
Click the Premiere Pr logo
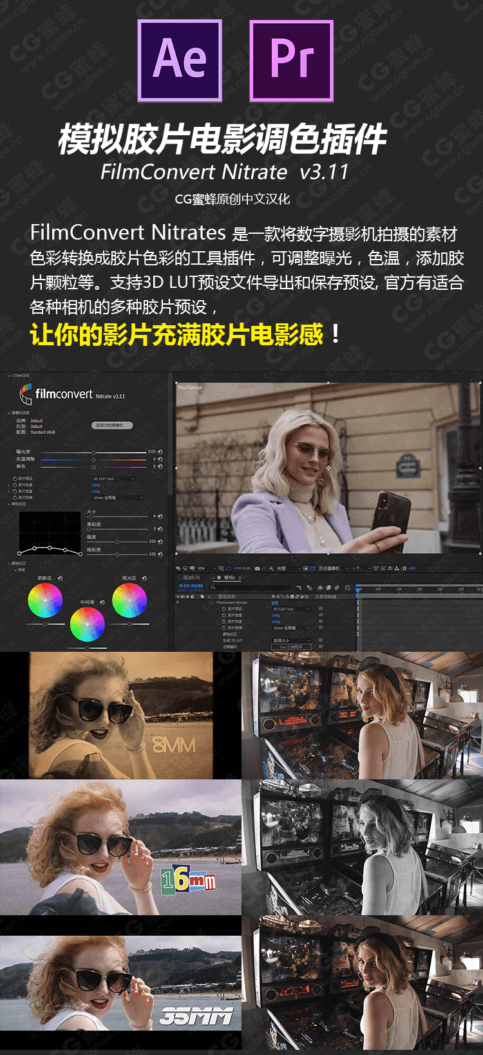[292, 61]
